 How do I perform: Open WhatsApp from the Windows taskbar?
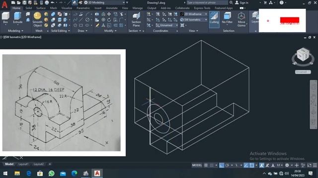pos(52,174)
